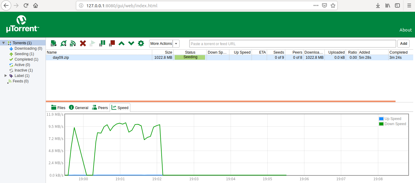This screenshot has height=183, width=415.
Task: Click the Add button next to URL field
Action: coord(403,44)
